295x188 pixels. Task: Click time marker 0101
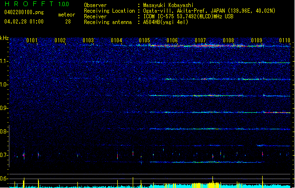(32, 40)
